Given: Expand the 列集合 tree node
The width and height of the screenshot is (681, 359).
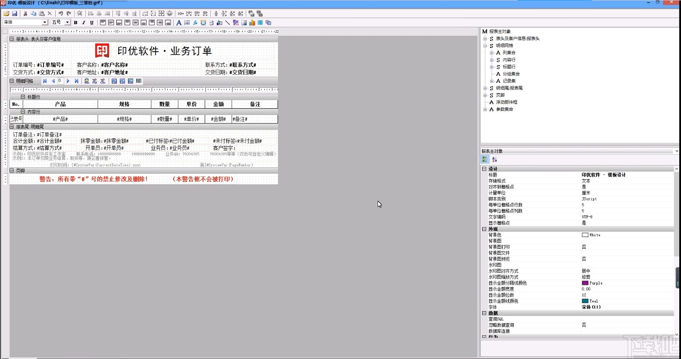Looking at the screenshot, I should click(x=492, y=53).
